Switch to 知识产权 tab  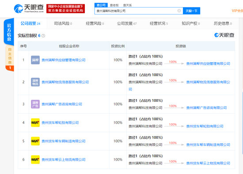tap(190, 23)
